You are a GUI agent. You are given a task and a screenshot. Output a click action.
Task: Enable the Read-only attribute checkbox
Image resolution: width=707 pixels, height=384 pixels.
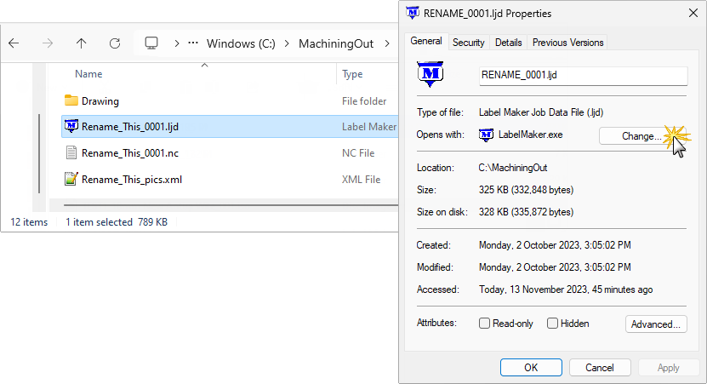tap(485, 324)
